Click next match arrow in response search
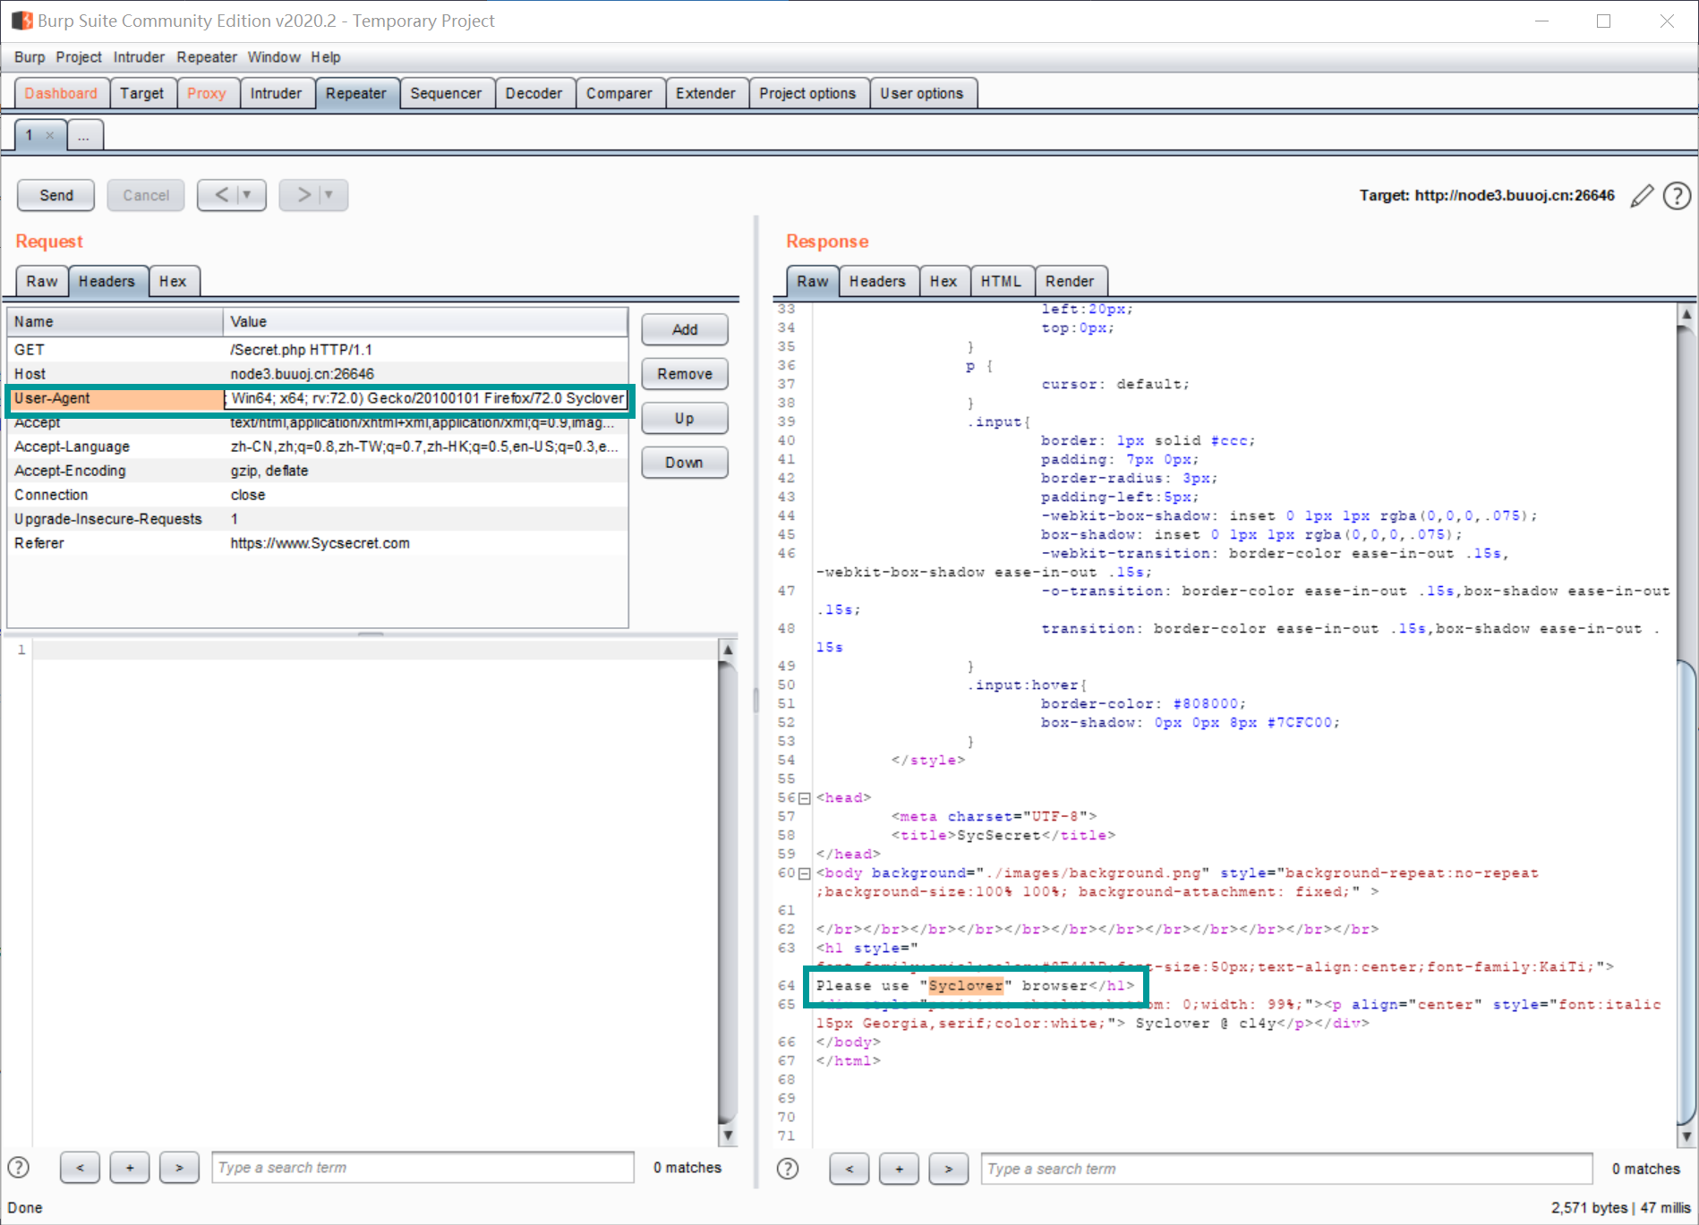Screen dimensions: 1699x1225 coord(948,1169)
